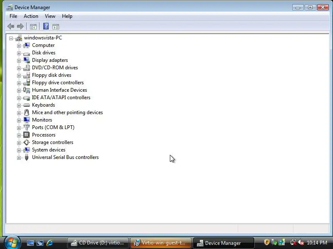
Task: Expand Universal Serial Bus controllers category
Action: pyautogui.click(x=19, y=158)
